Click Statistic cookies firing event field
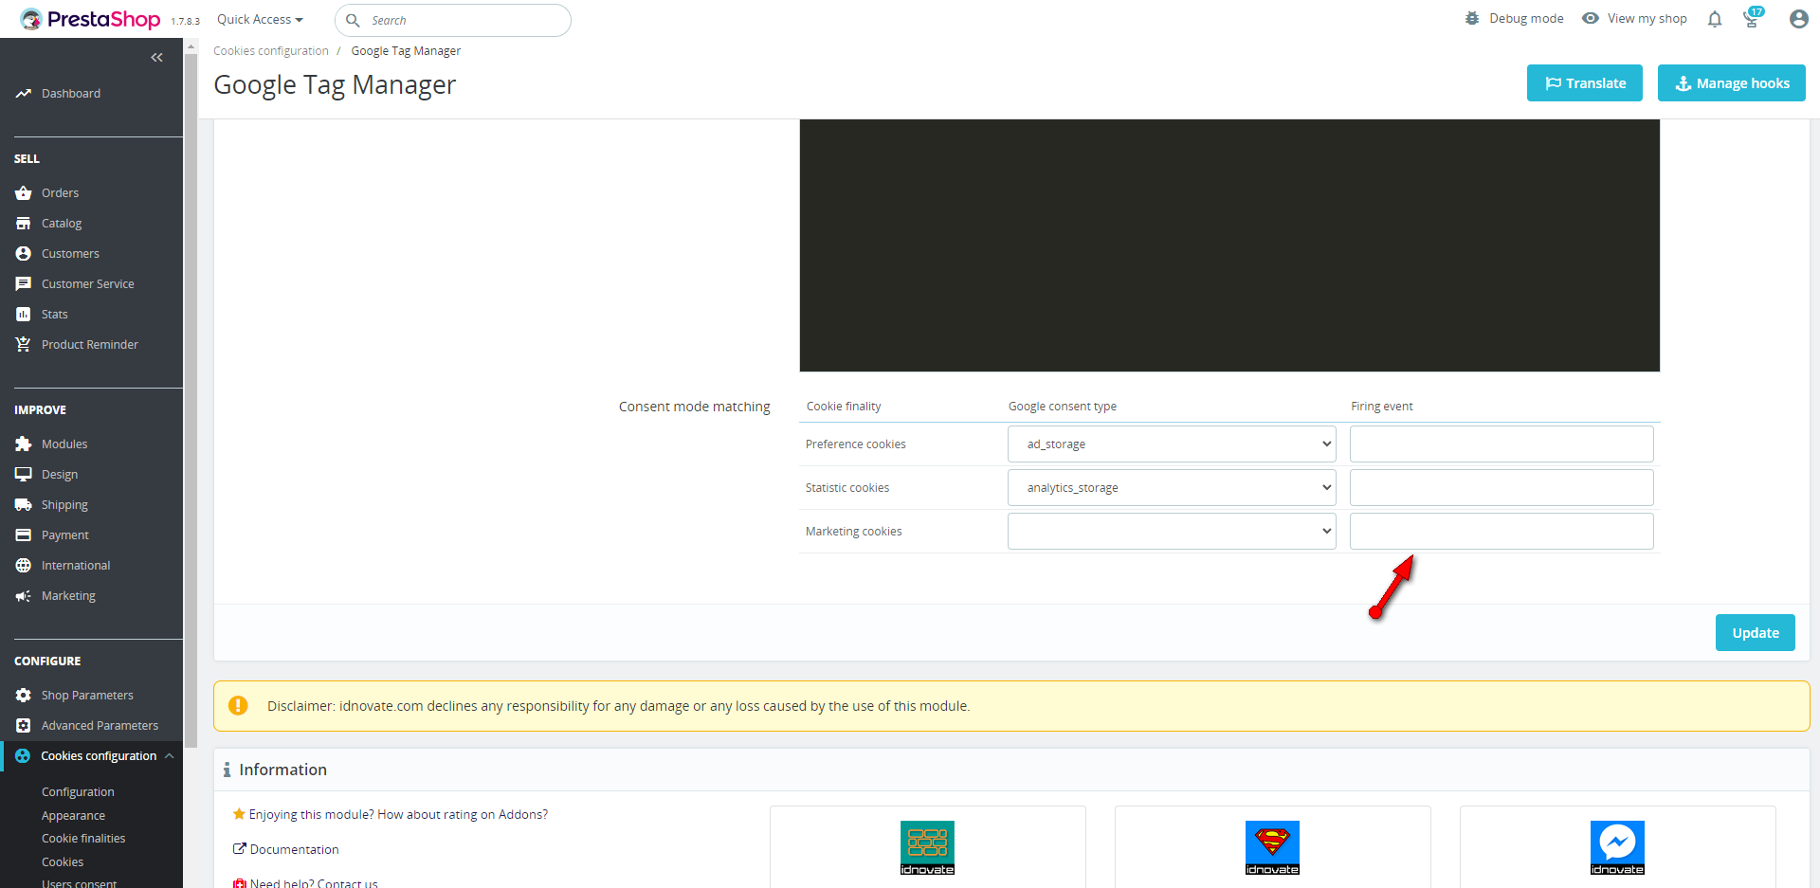The image size is (1820, 888). tap(1501, 488)
